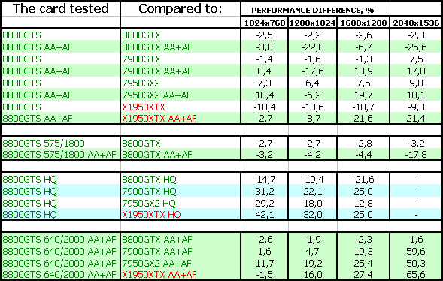Select the 'PERFORMANCE DIFFERENCE, %' header

coord(312,11)
